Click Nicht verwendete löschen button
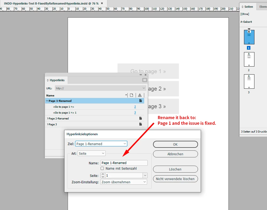 click(176, 179)
